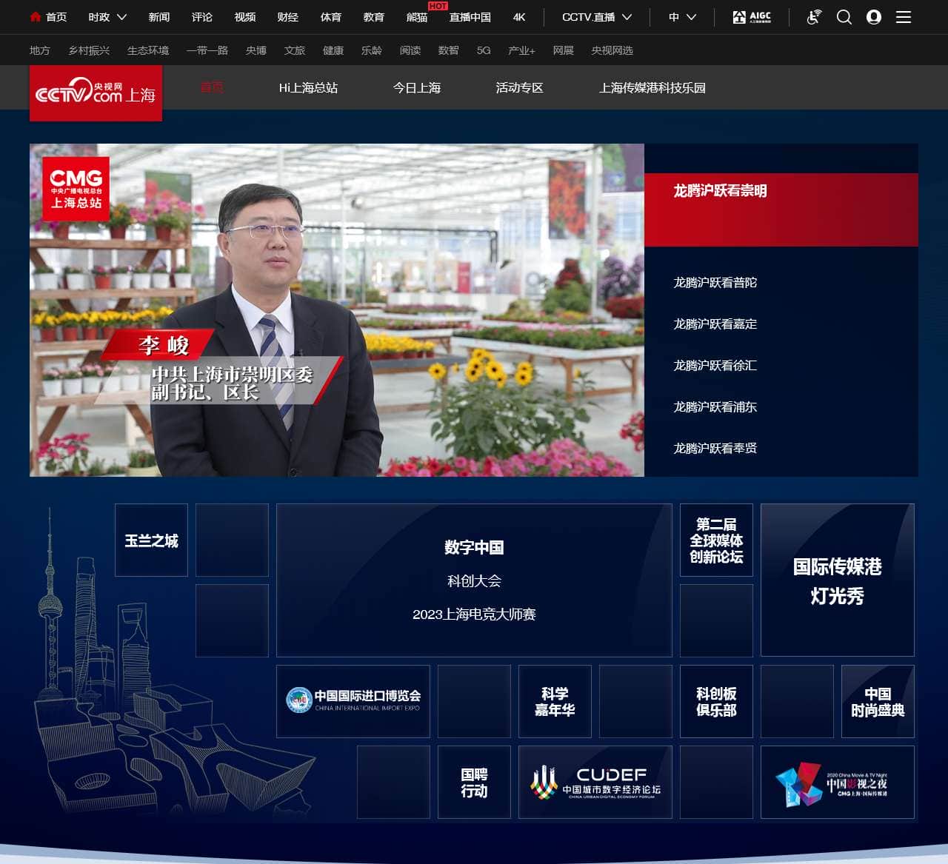Click the 一带一路 link
The image size is (948, 864).
[x=207, y=50]
